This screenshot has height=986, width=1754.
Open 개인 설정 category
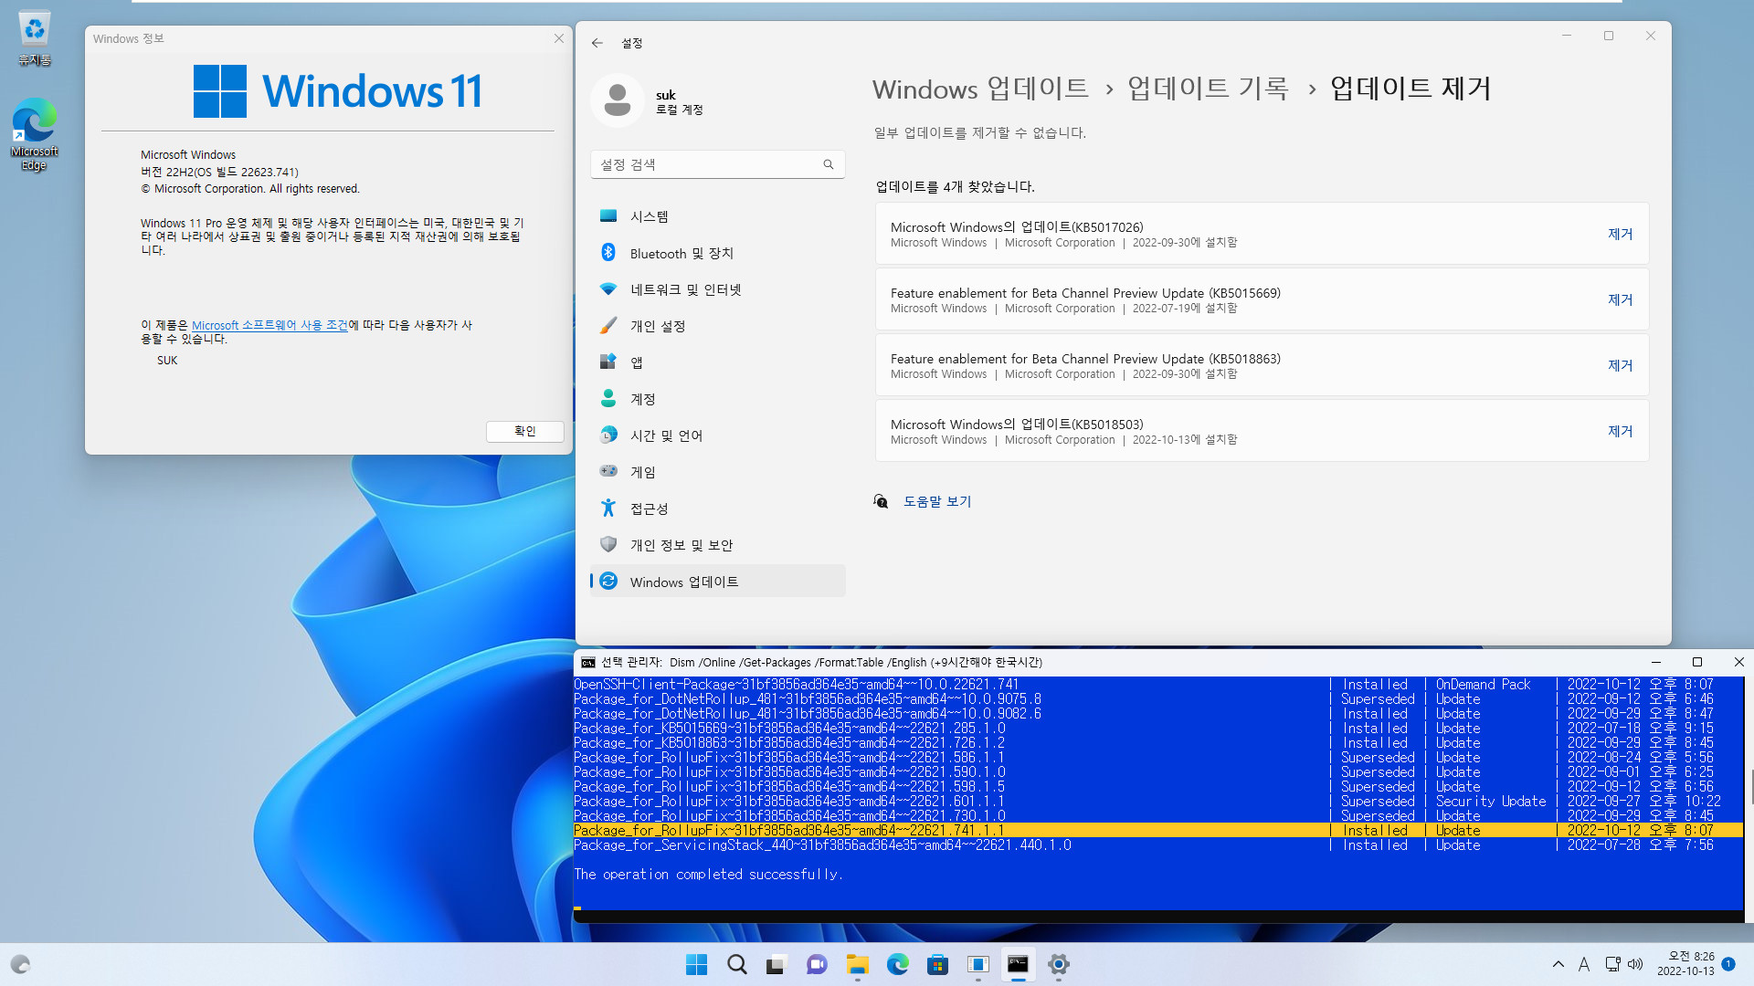pos(718,326)
